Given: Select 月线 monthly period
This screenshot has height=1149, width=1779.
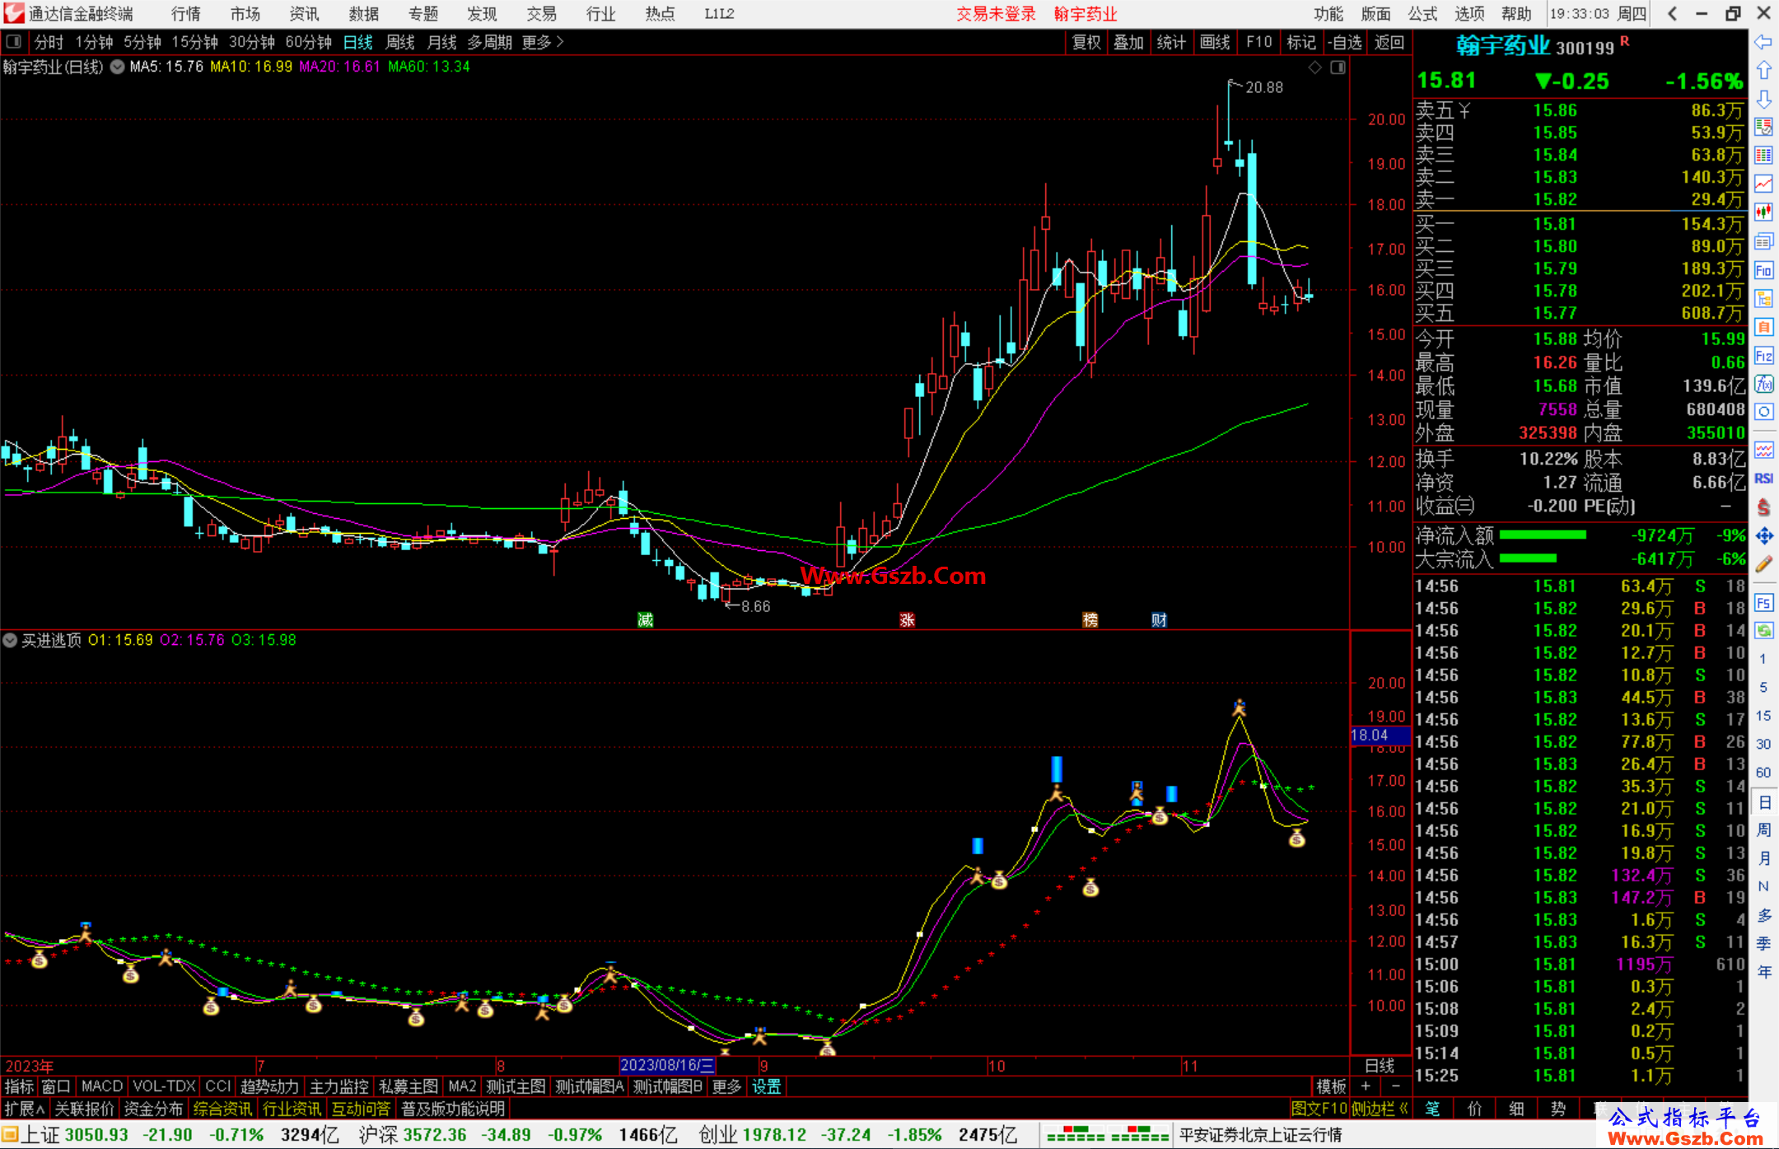Looking at the screenshot, I should point(442,42).
